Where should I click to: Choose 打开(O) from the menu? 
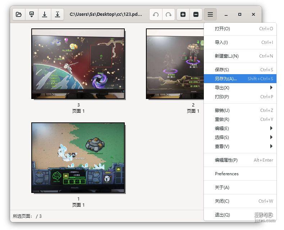[x=240, y=29]
